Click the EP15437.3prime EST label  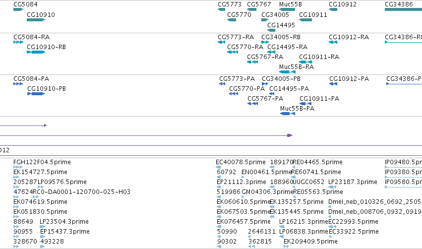click(65, 232)
